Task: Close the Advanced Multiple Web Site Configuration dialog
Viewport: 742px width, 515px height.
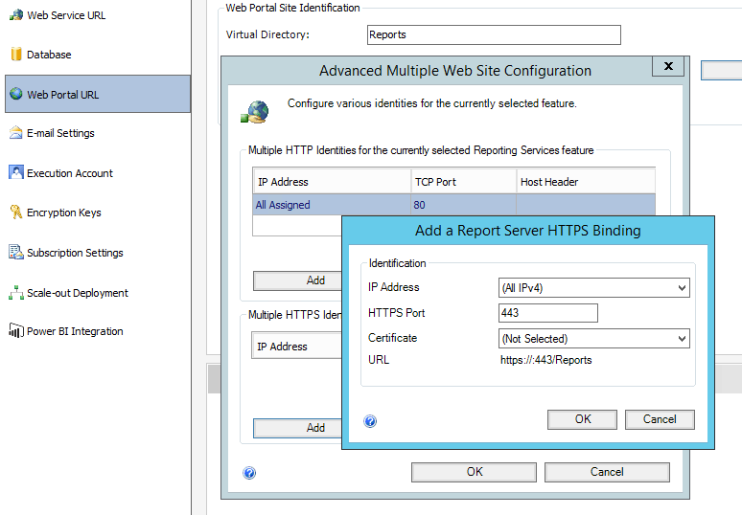Action: coord(666,66)
